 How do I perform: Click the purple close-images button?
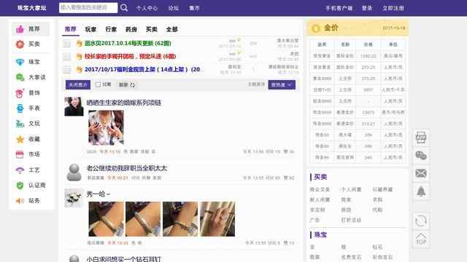78,85
